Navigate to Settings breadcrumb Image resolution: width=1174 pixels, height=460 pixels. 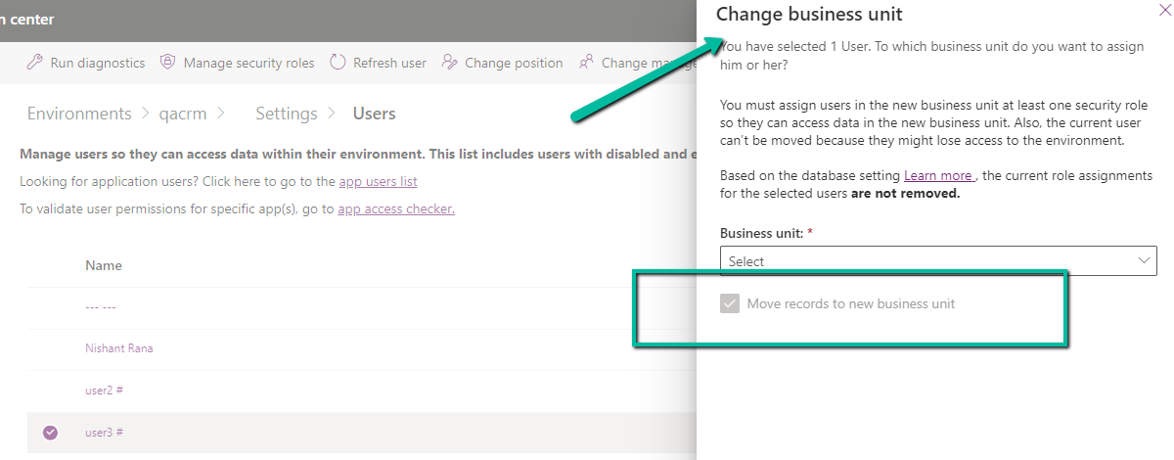(287, 114)
